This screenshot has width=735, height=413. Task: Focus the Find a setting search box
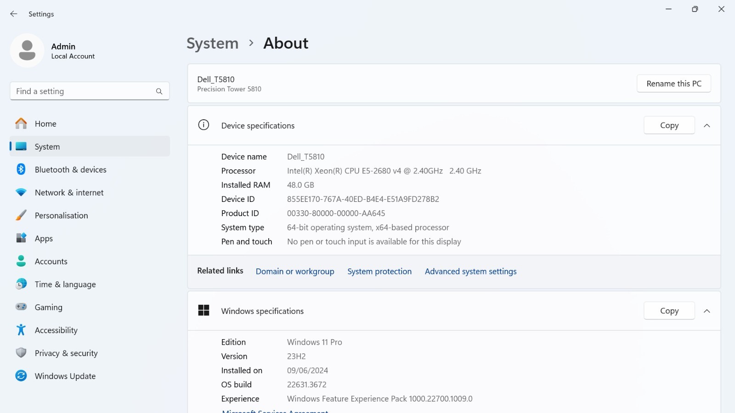tap(90, 91)
